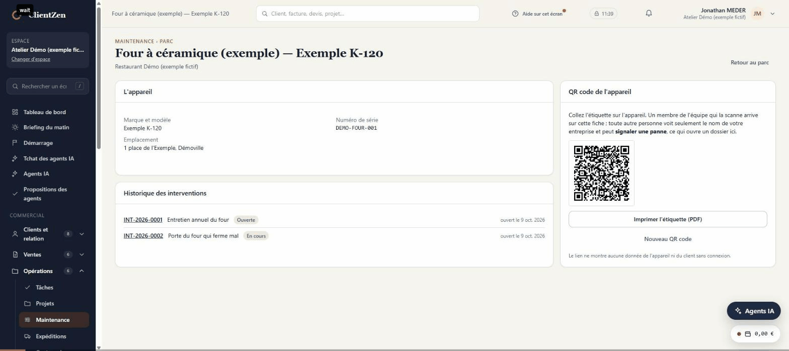Click the JM user avatar

click(x=757, y=14)
